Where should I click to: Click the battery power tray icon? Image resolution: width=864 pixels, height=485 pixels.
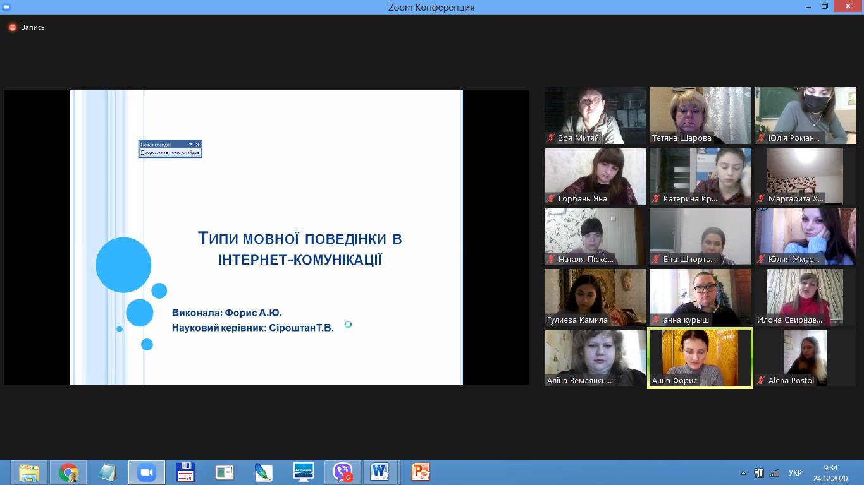pyautogui.click(x=760, y=473)
